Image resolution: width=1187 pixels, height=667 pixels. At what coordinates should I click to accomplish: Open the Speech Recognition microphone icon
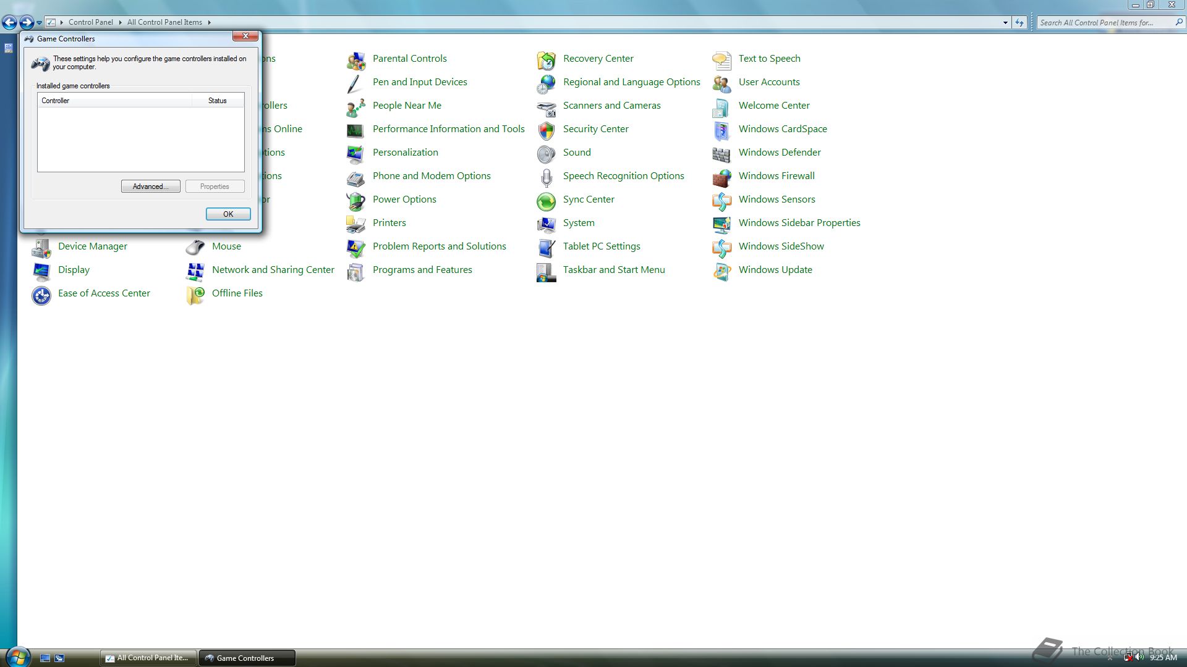click(x=546, y=177)
